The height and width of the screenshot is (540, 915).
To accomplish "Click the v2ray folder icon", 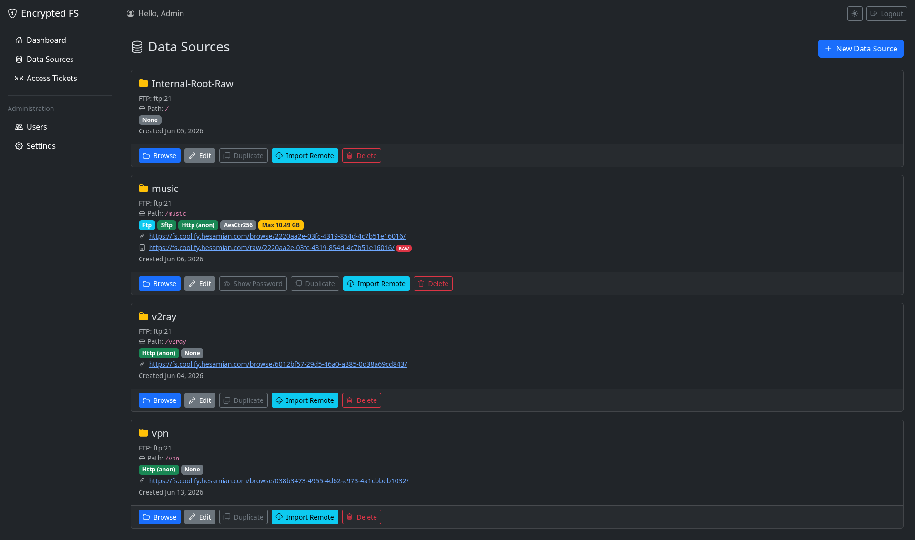I will (143, 316).
